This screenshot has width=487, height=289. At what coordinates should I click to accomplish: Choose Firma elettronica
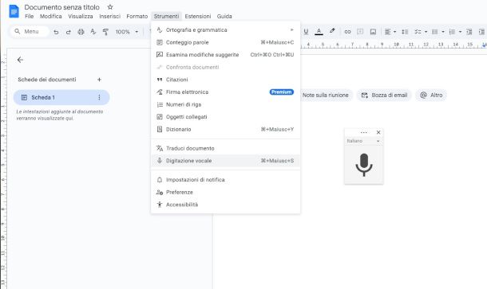tap(225, 92)
